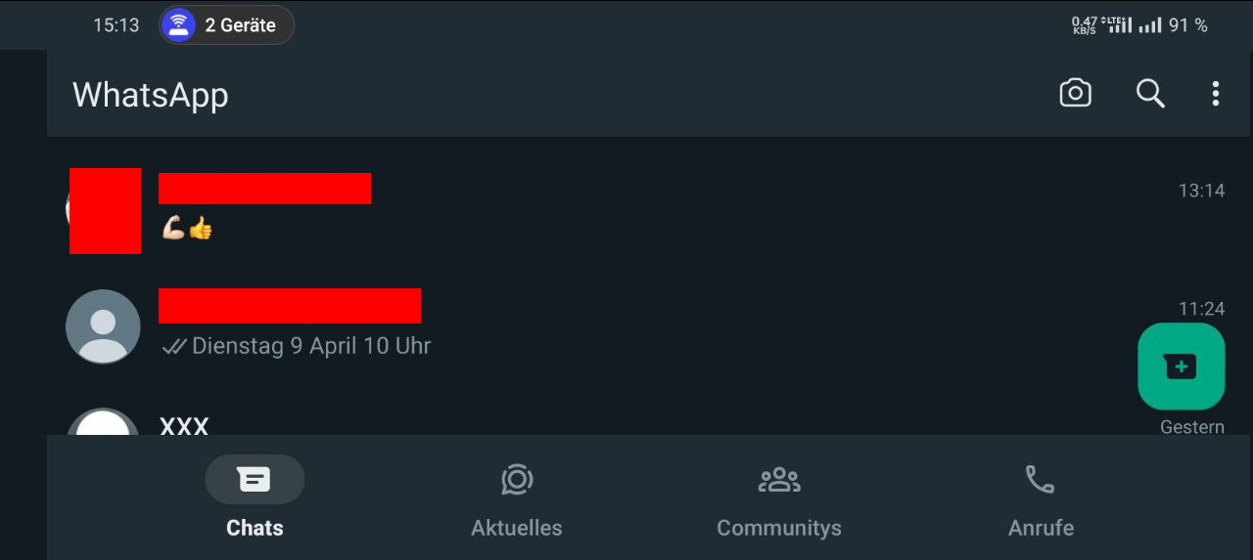1253x560 pixels.
Task: Switch to the Aktuelles tab label
Action: pyautogui.click(x=517, y=528)
